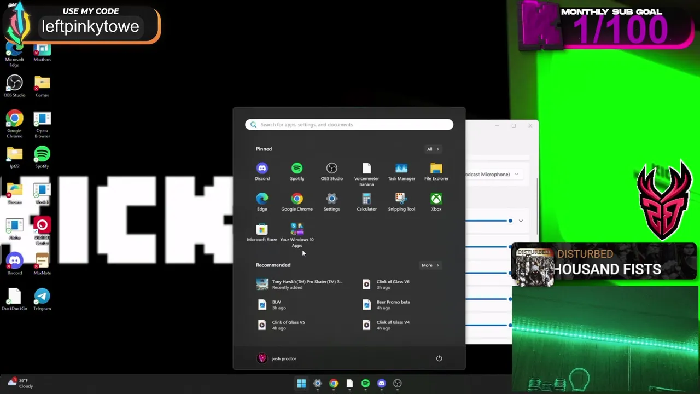Image resolution: width=700 pixels, height=394 pixels.
Task: Open the document file icon on the taskbar
Action: click(x=349, y=384)
